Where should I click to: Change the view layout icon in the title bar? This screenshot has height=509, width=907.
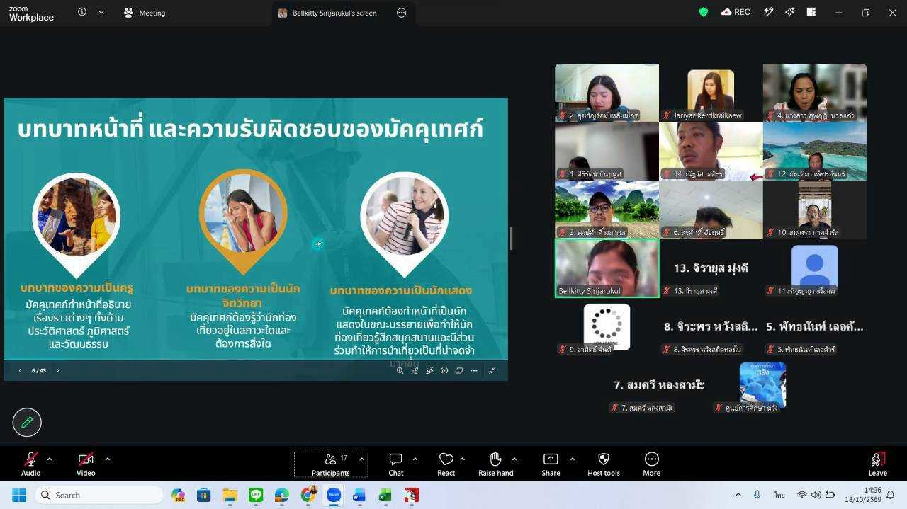[x=811, y=12]
